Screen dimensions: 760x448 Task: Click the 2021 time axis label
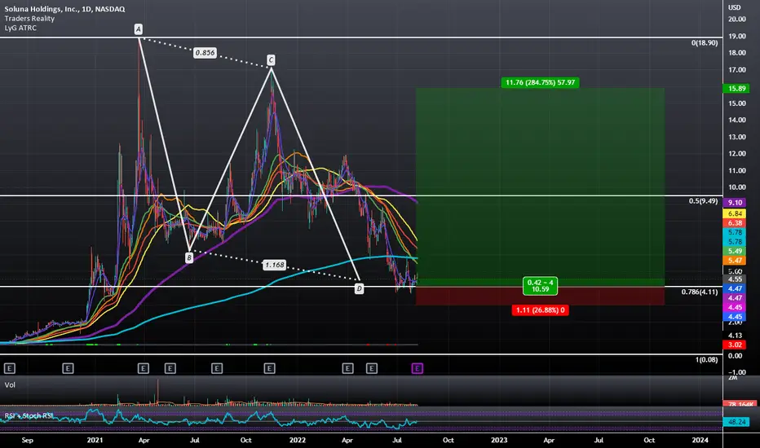pos(95,440)
